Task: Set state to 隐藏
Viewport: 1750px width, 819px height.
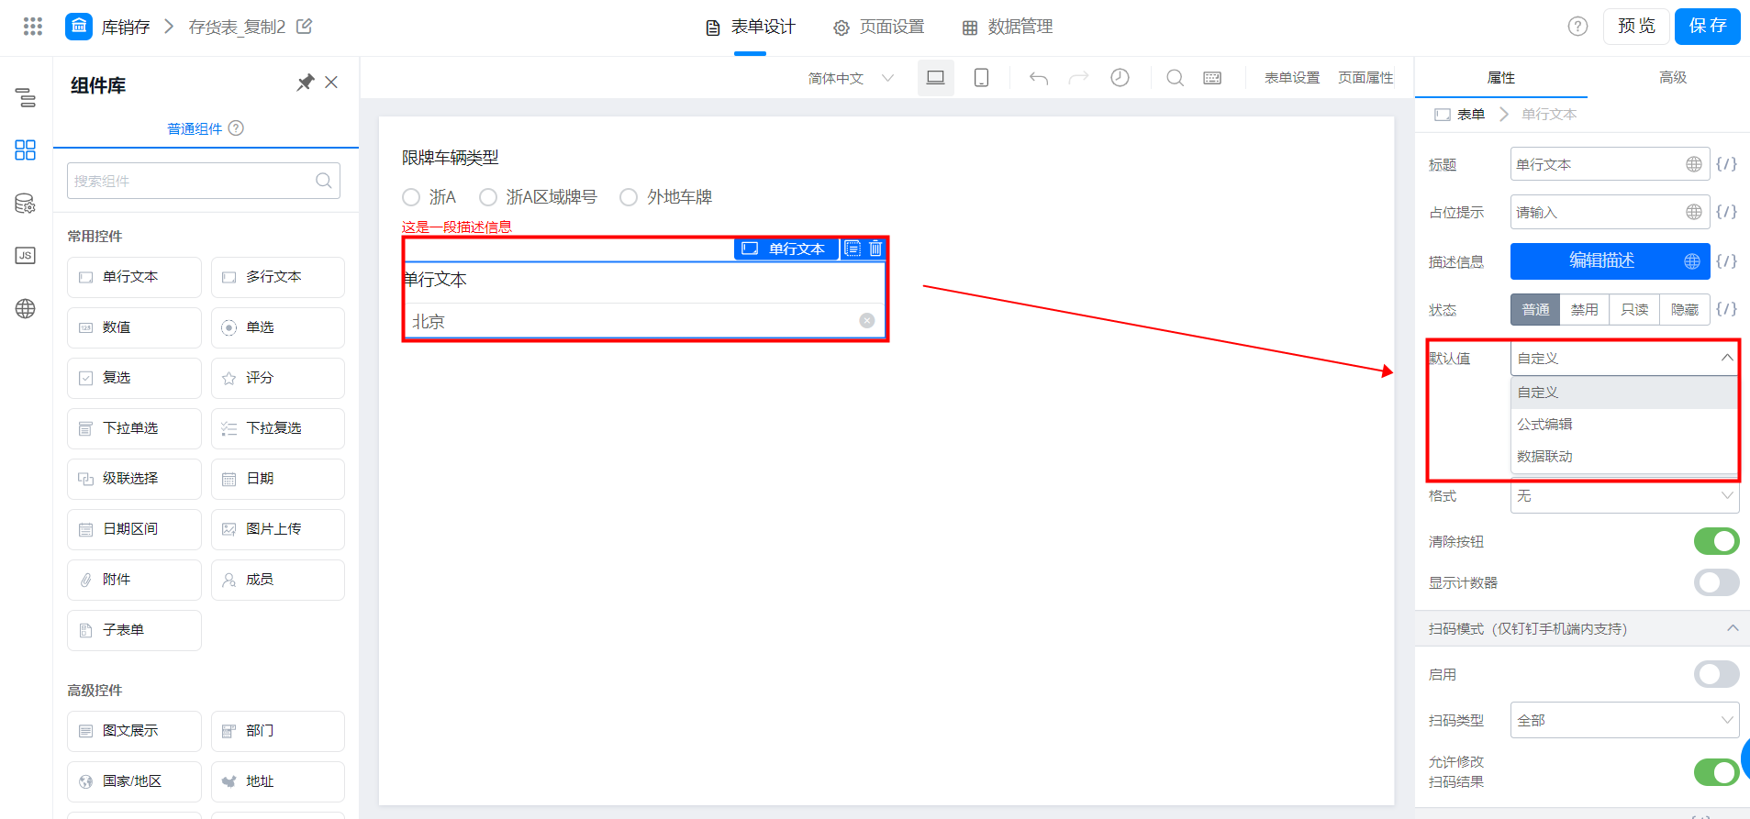Action: [x=1685, y=310]
